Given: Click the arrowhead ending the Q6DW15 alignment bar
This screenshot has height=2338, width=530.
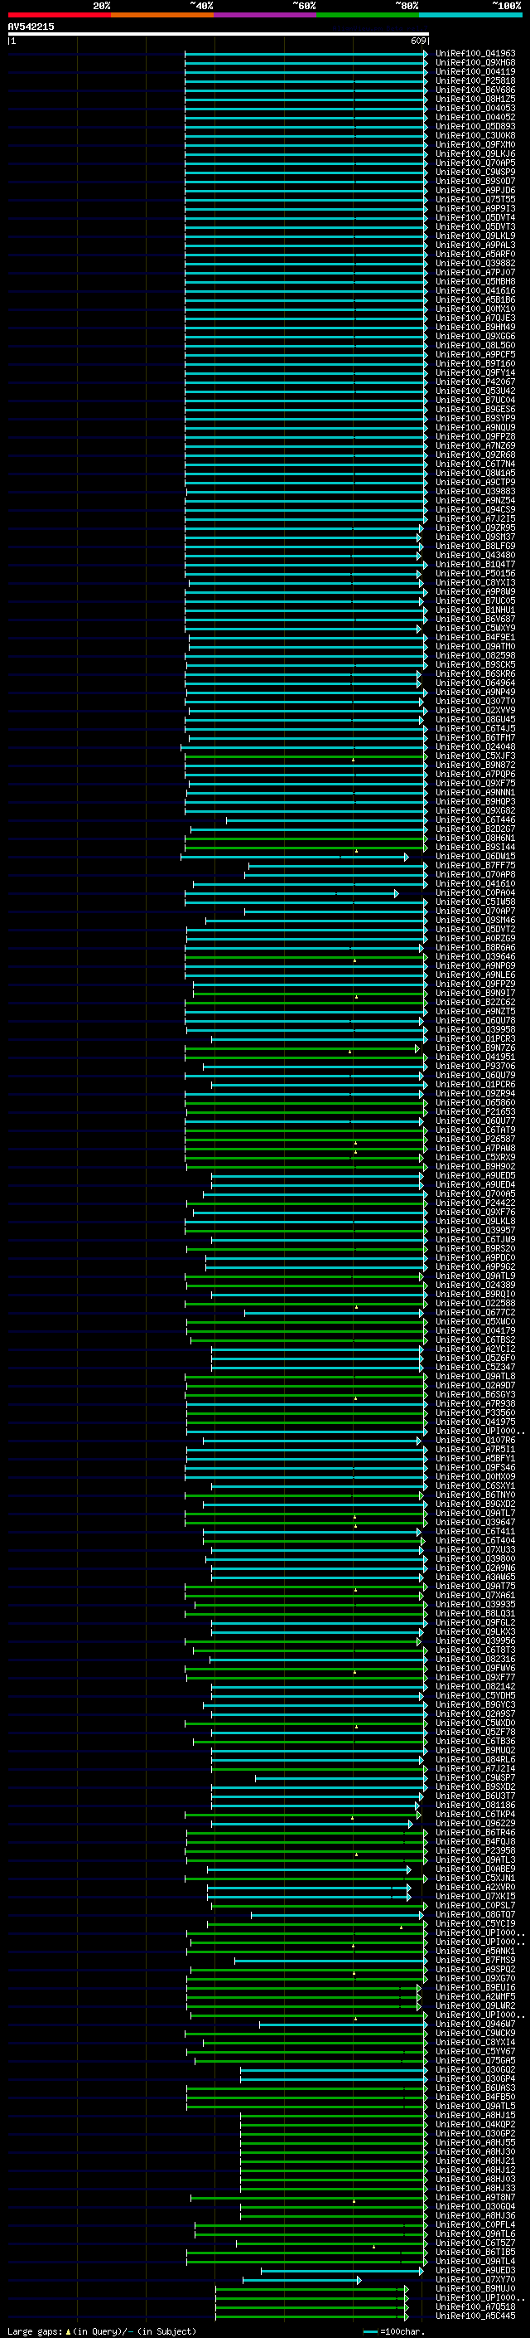Looking at the screenshot, I should (406, 857).
